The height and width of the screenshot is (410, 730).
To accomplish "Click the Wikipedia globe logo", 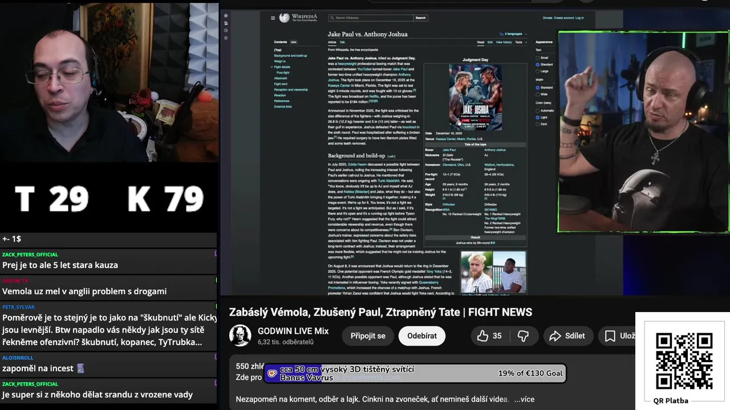I will pyautogui.click(x=284, y=18).
